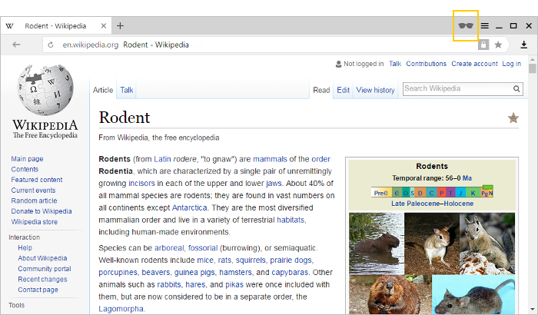Follow the Lagomorpha link
This screenshot has height=315, width=538.
(121, 309)
